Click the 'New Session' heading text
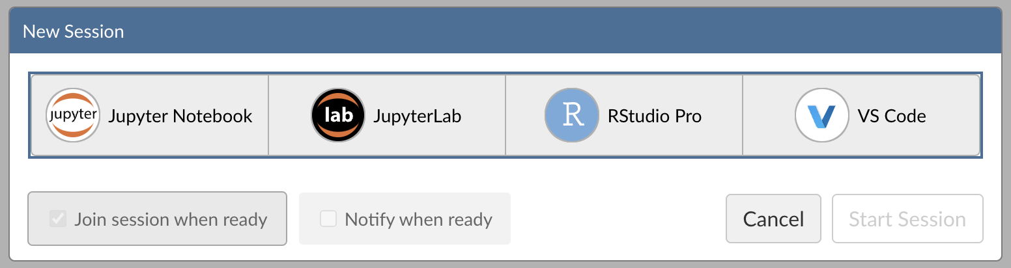This screenshot has height=268, width=1011. click(x=73, y=31)
